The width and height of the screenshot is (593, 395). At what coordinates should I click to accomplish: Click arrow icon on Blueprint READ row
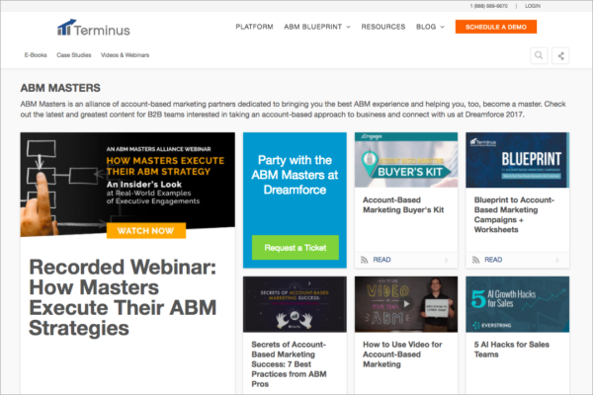point(557,260)
